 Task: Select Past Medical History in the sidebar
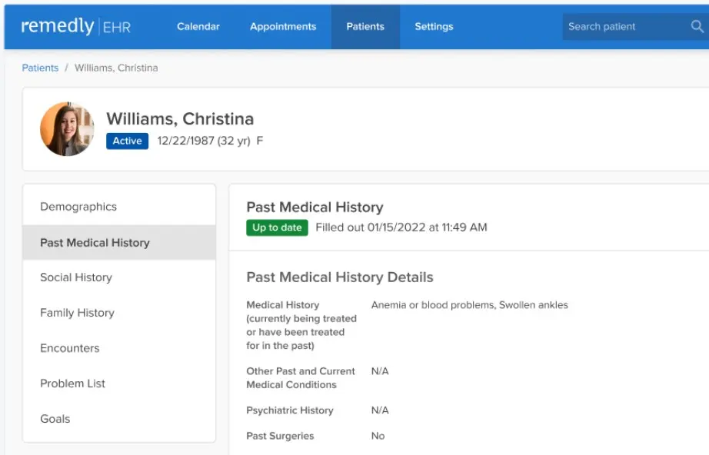pos(95,242)
